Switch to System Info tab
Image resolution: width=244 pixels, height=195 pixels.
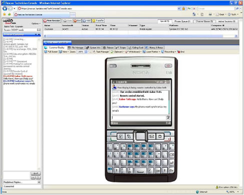coord(93,48)
